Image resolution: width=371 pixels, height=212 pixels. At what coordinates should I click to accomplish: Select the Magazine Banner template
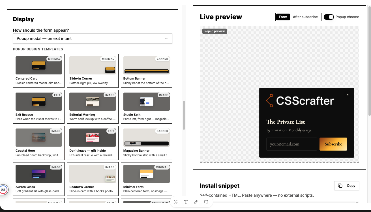click(147, 143)
